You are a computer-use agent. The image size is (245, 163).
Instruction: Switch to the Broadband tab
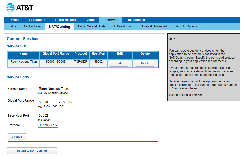coord(37,20)
